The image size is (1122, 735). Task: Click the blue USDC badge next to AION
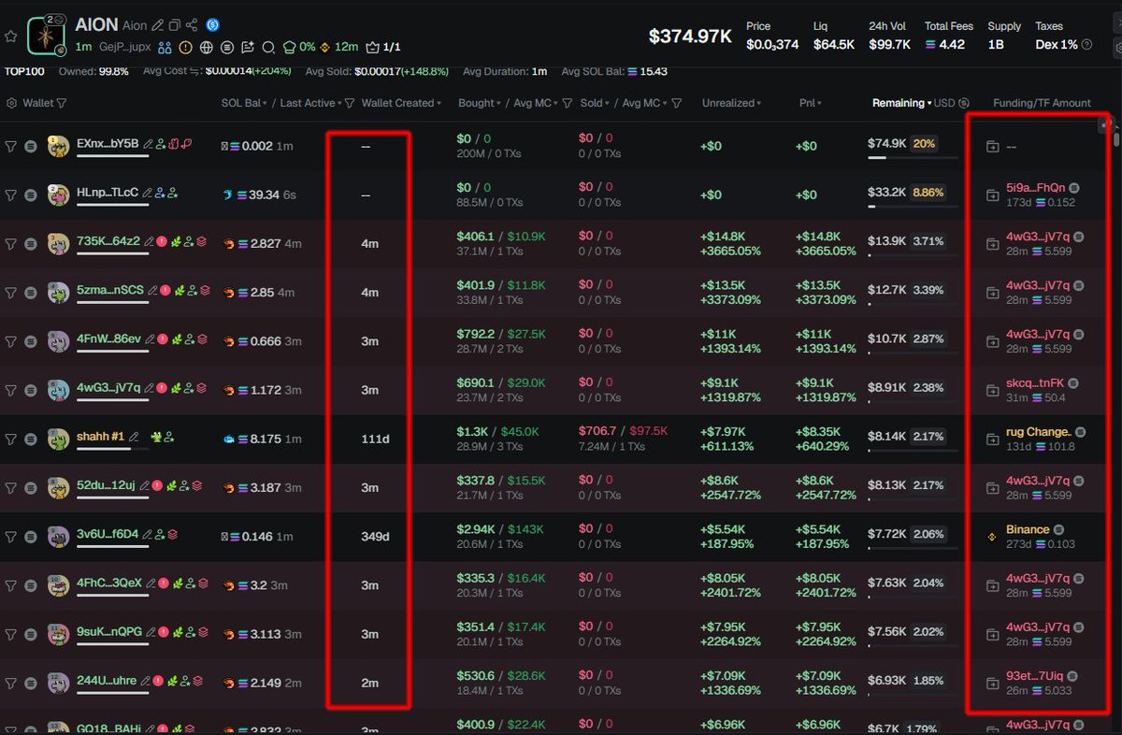(212, 25)
